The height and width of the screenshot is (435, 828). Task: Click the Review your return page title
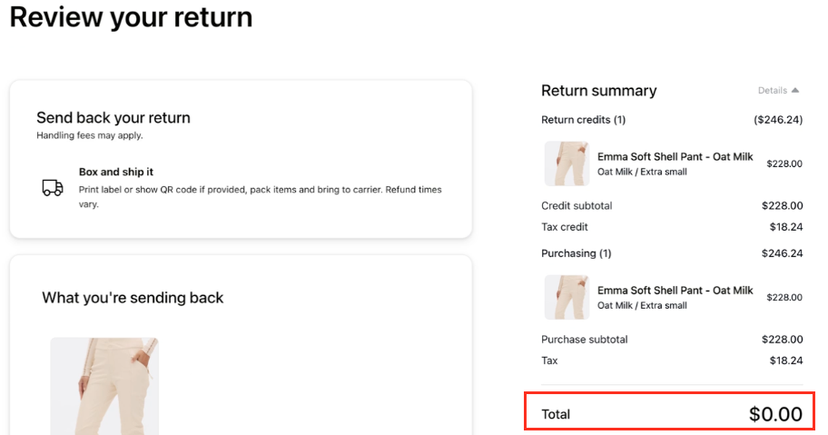131,17
